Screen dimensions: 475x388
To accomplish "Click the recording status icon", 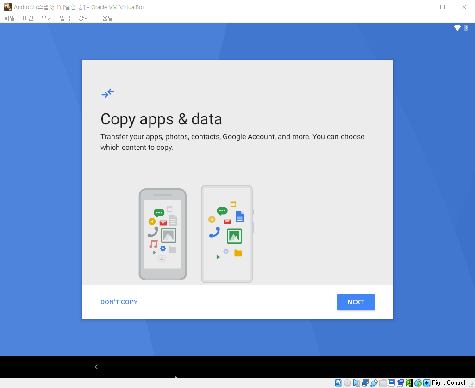I will [400, 383].
